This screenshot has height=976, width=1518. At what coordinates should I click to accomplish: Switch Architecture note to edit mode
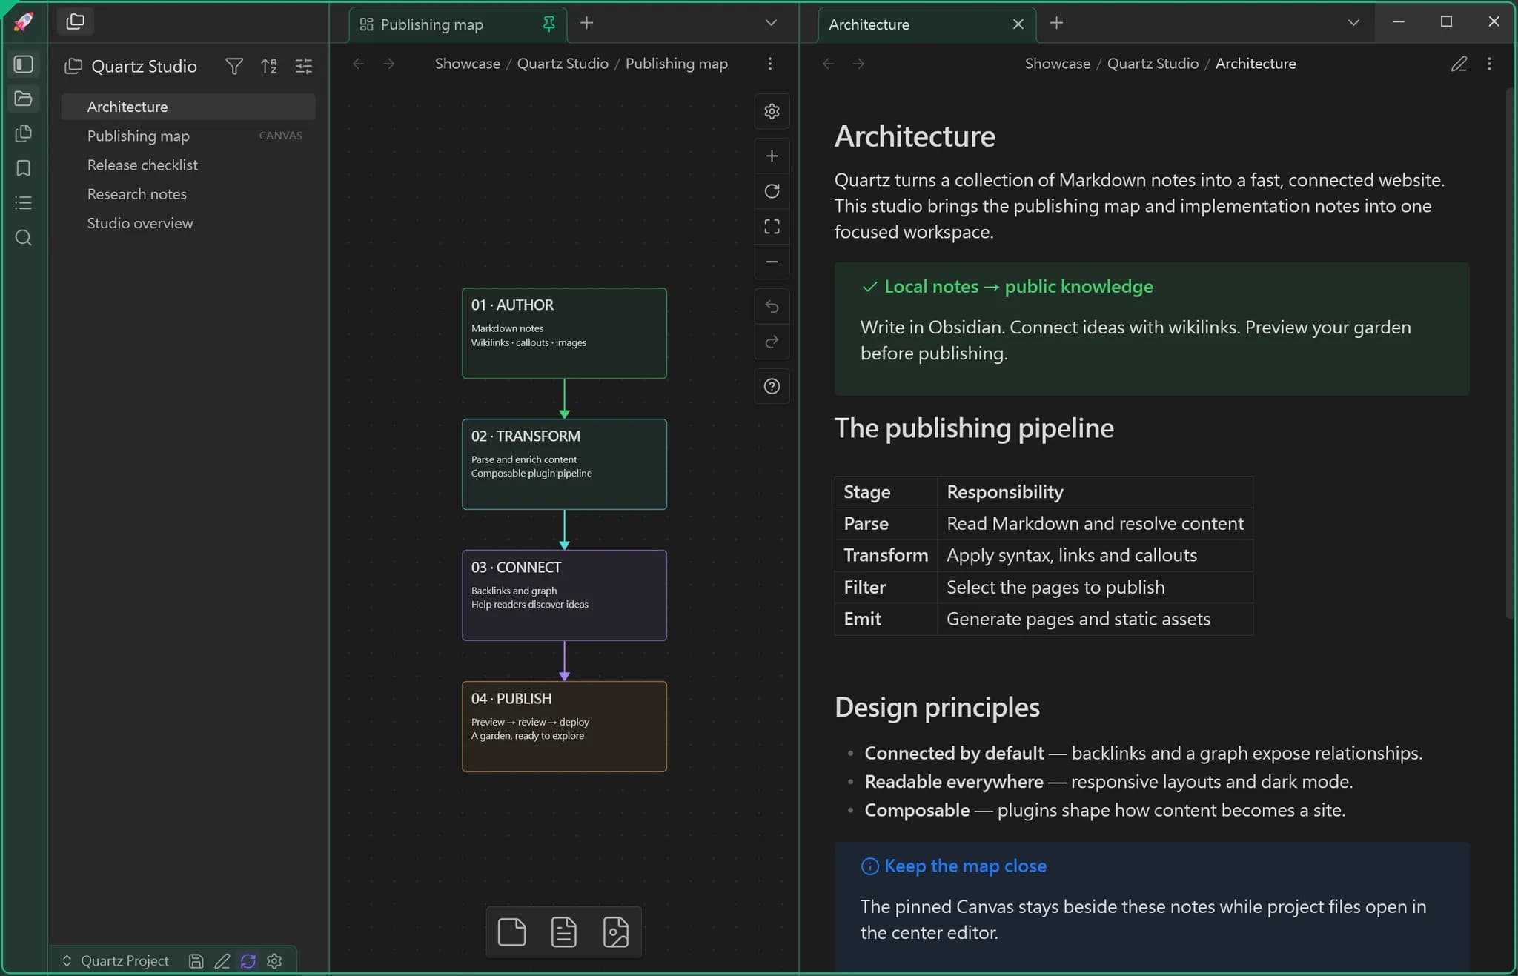click(x=1459, y=64)
